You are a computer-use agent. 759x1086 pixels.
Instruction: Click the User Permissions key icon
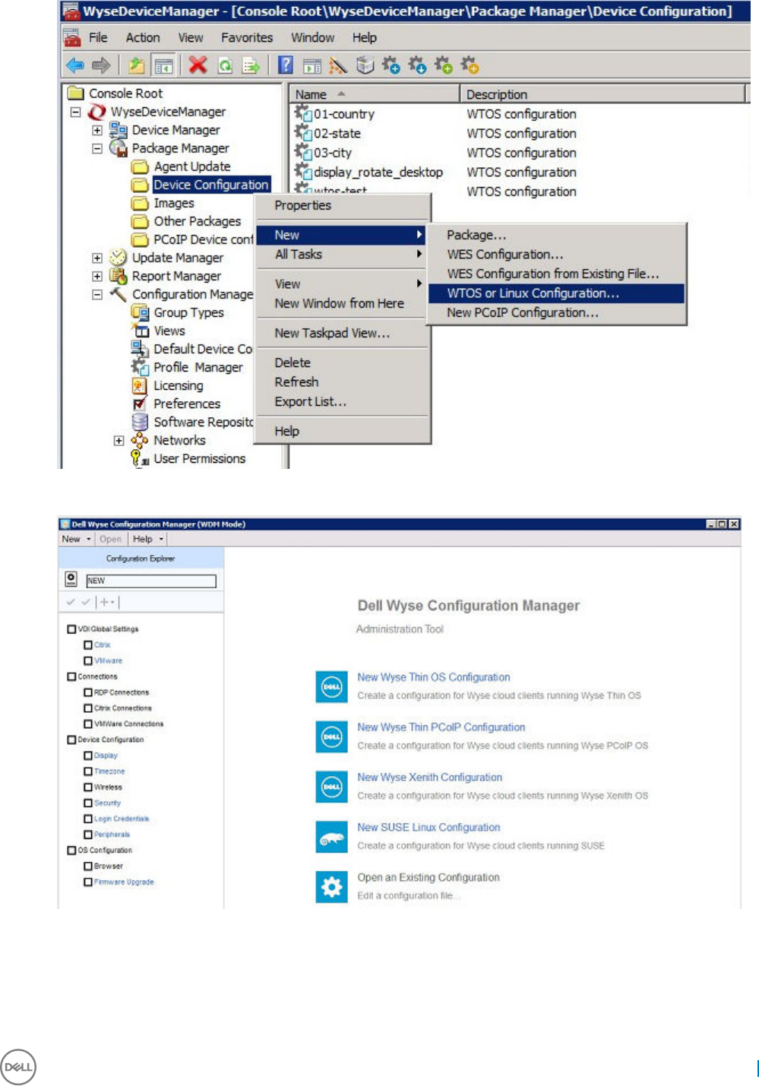[140, 458]
